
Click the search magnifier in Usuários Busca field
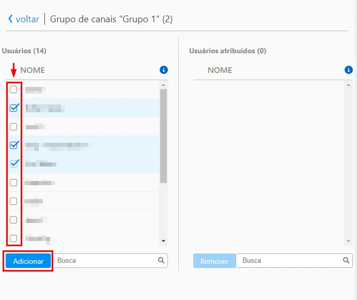(161, 260)
